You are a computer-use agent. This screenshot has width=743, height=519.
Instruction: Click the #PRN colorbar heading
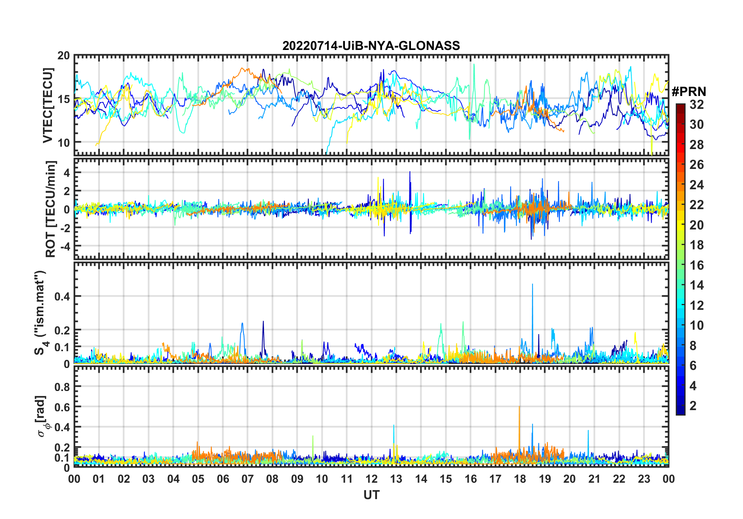click(689, 92)
